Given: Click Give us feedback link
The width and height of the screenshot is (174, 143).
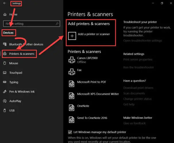Looking at the screenshot, I should tap(134, 123).
